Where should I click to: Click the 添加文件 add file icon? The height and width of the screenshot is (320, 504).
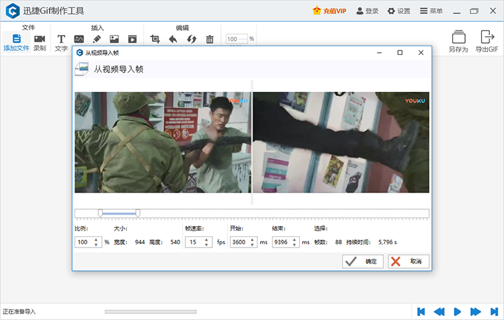(x=16, y=38)
